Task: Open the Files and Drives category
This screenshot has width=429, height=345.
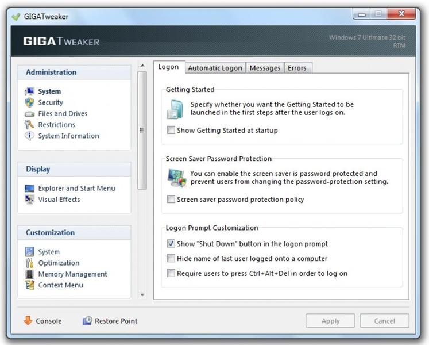Action: [63, 113]
